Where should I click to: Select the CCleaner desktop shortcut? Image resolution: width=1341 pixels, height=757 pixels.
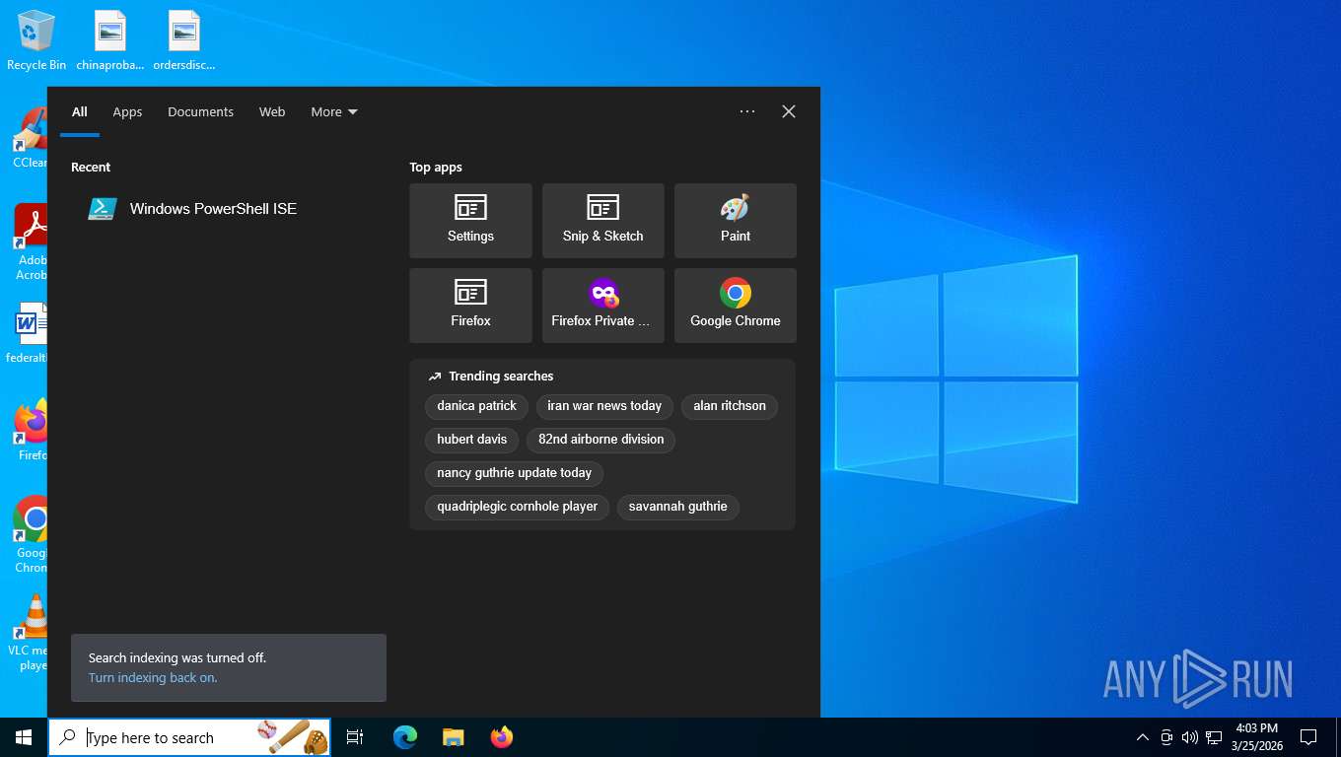[x=30, y=138]
